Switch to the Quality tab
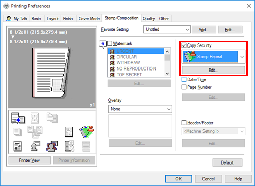Viewport: 255px width, 186px height. click(148, 19)
